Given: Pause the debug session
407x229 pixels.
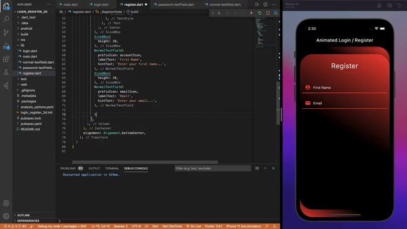Looking at the screenshot, I should pos(219,13).
